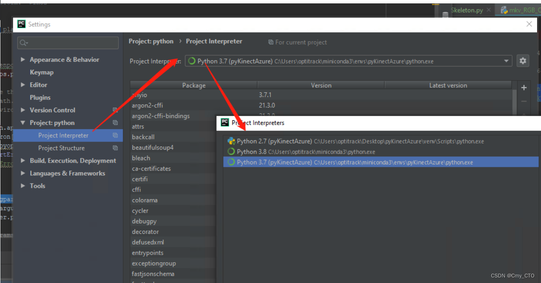The height and width of the screenshot is (283, 541).
Task: Expand Build, Execution, Deployment section
Action: 23,161
